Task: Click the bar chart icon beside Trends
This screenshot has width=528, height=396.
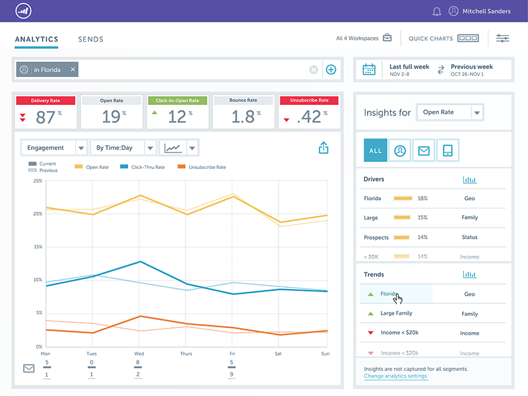Action: (x=469, y=274)
